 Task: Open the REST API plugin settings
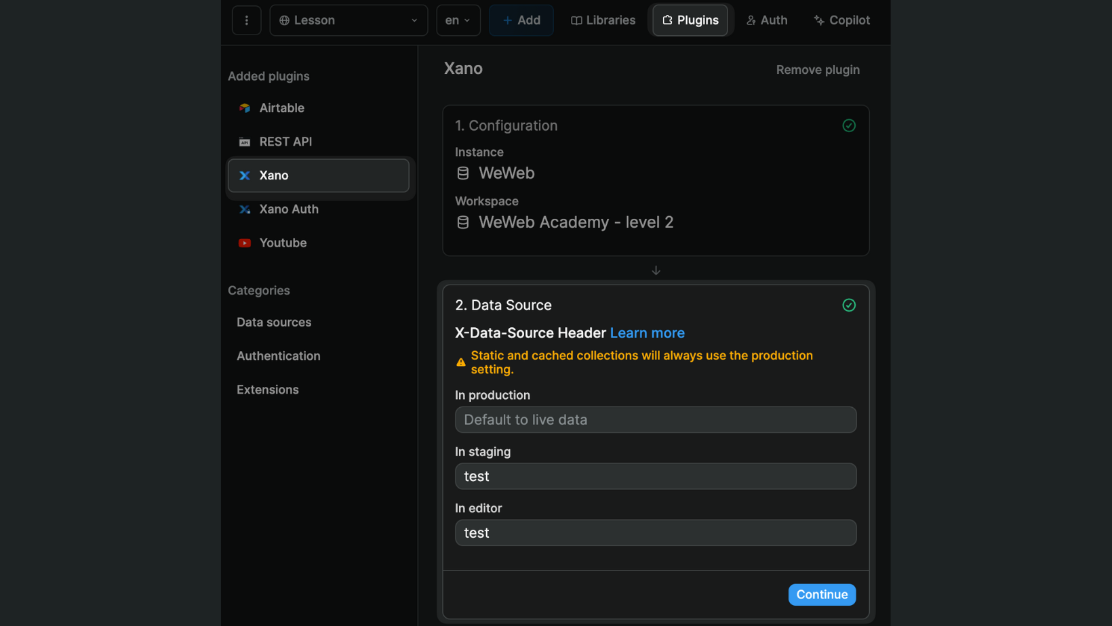click(285, 142)
